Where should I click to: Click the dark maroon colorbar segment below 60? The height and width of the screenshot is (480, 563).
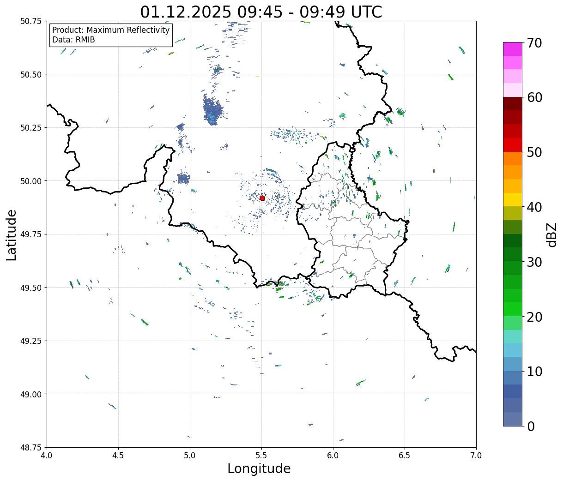click(513, 104)
